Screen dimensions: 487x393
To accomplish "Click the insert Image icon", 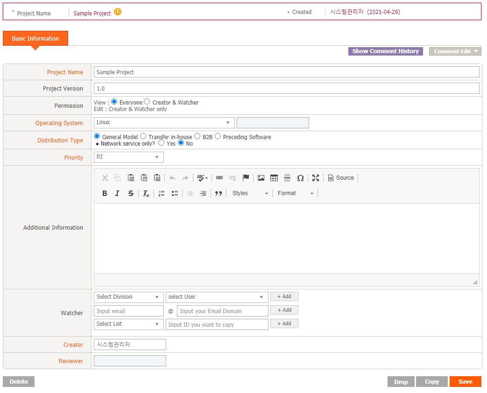I will click(261, 178).
